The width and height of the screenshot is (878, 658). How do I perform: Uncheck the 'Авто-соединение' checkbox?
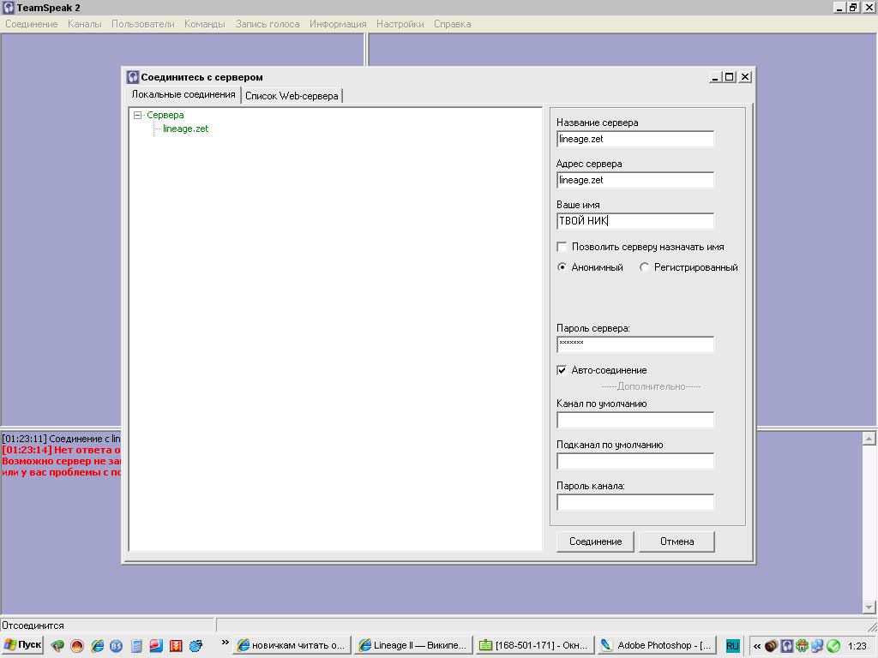click(562, 370)
